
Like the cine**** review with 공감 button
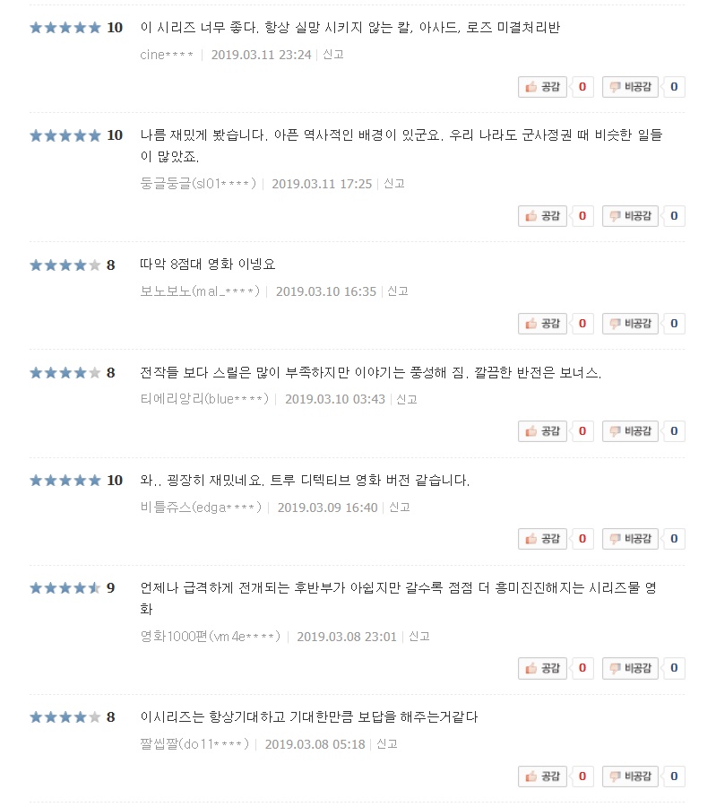(542, 87)
